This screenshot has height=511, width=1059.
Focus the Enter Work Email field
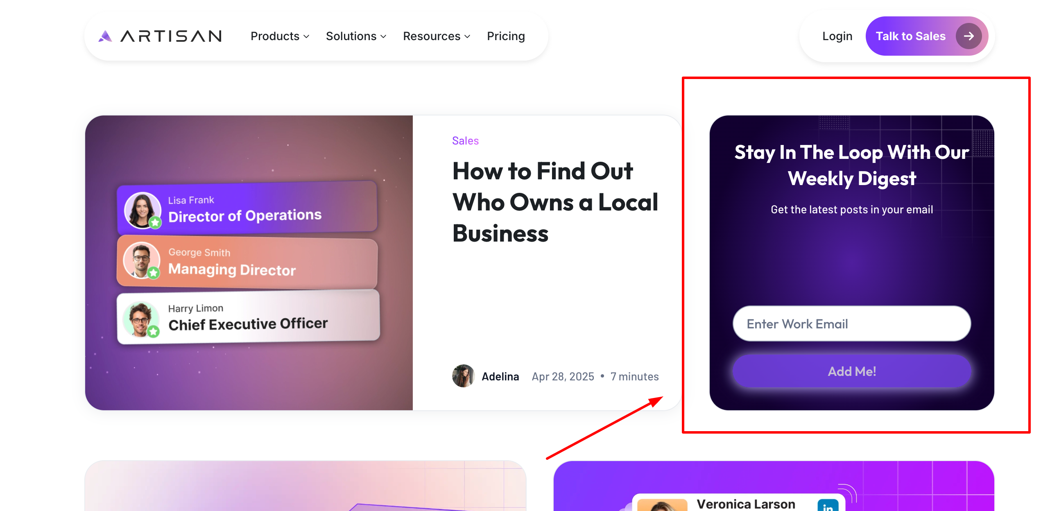[851, 323]
